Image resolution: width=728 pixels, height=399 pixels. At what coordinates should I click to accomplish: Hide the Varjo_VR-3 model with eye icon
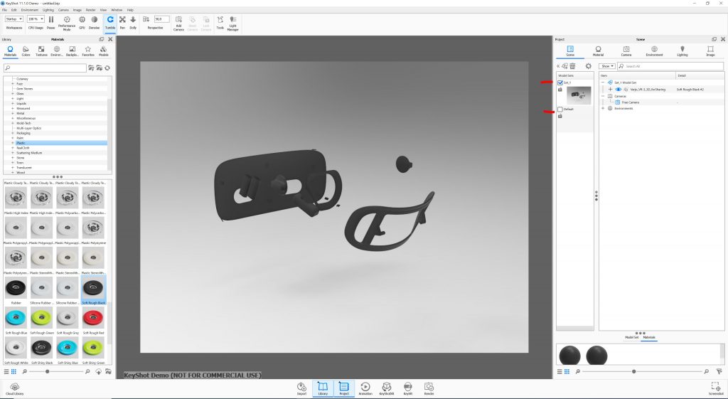[618, 90]
